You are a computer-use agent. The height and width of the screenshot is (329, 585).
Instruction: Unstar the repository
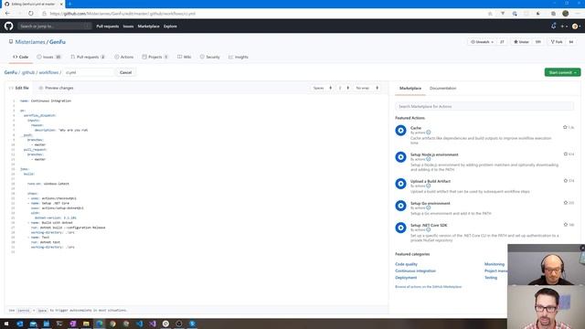point(522,42)
